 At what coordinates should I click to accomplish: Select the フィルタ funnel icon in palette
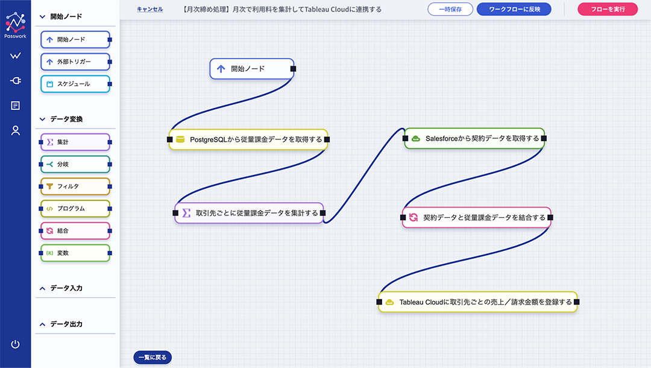50,186
